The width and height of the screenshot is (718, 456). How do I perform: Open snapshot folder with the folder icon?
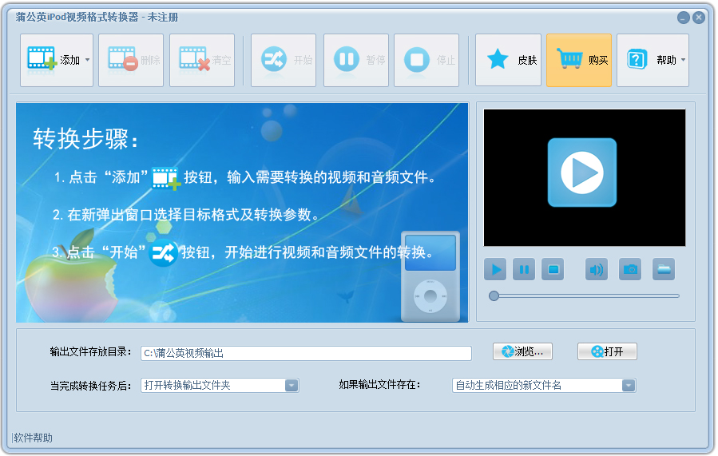[x=664, y=269]
